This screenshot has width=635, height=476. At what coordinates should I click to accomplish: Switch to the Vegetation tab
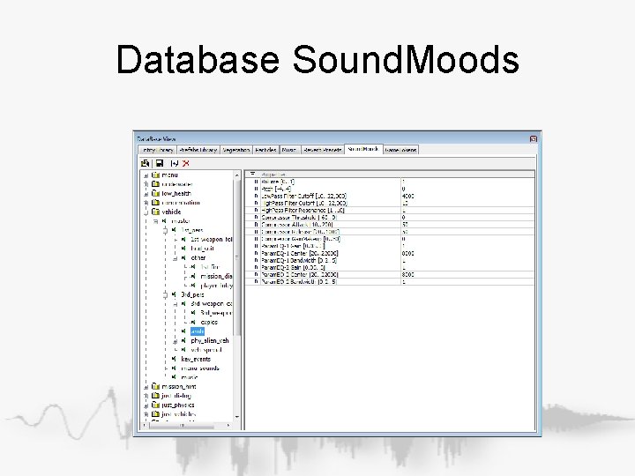click(x=236, y=150)
